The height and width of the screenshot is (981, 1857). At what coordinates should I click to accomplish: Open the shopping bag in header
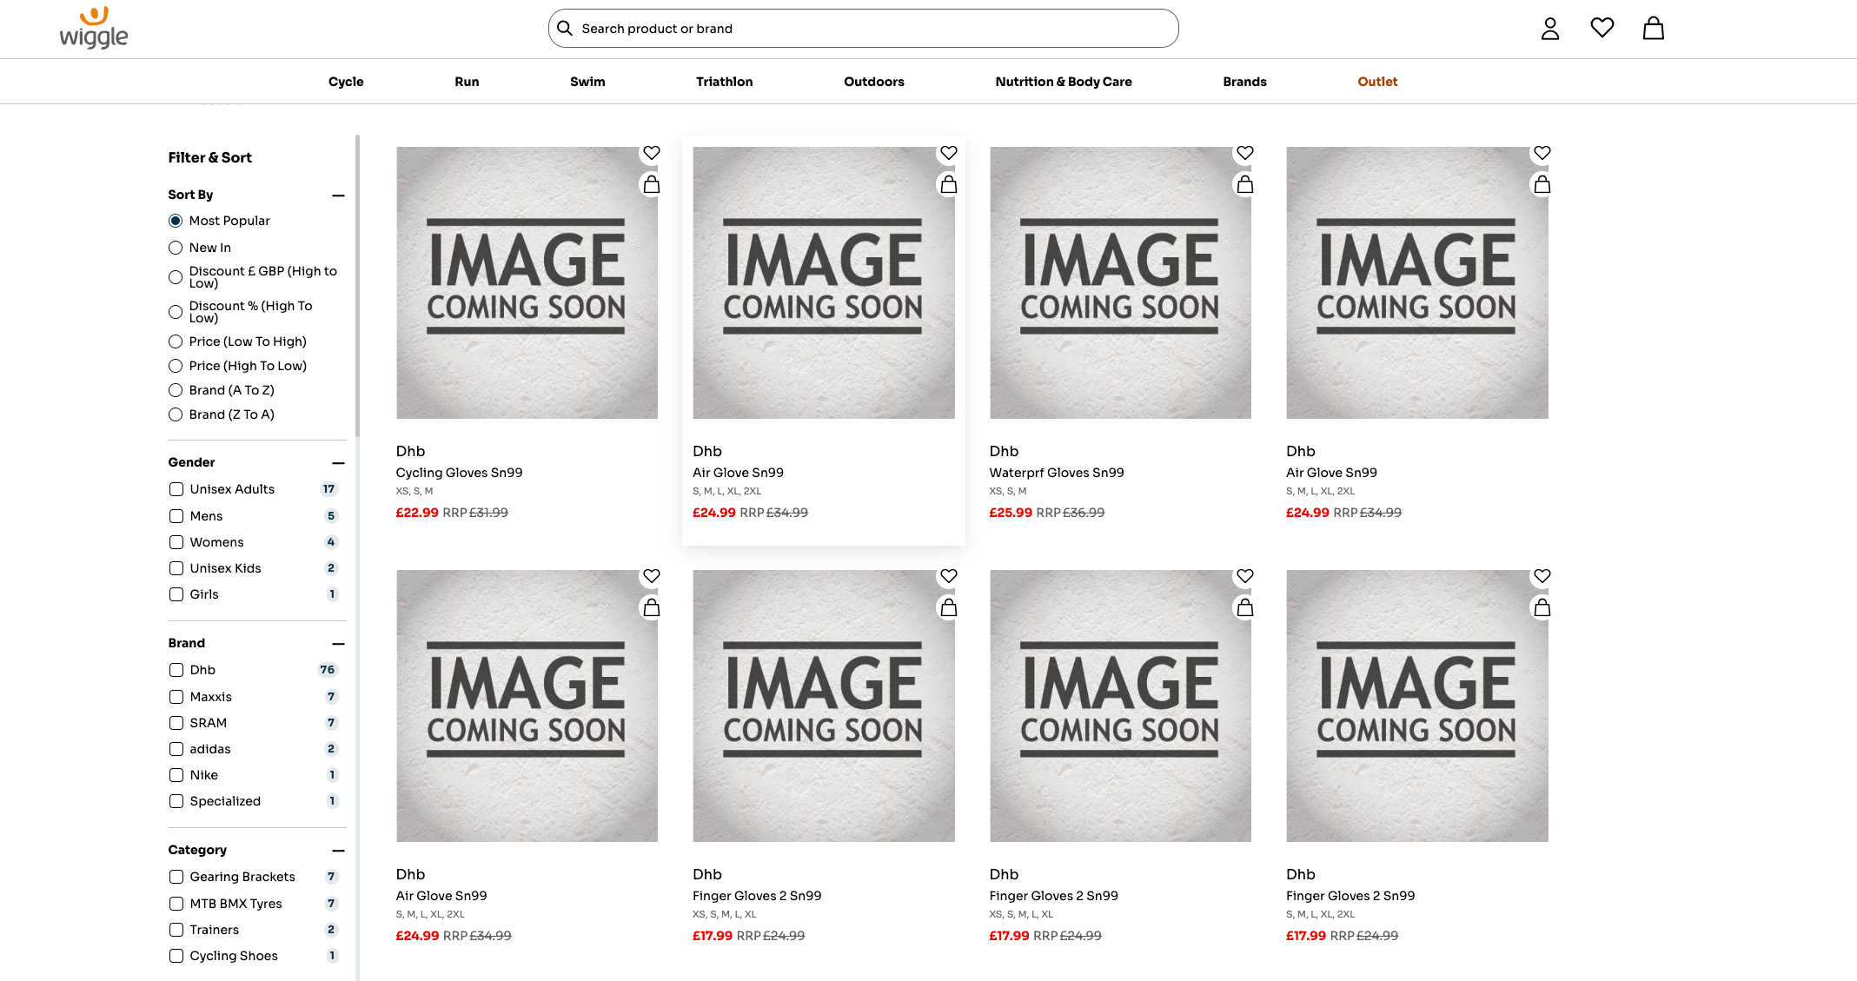(1654, 28)
